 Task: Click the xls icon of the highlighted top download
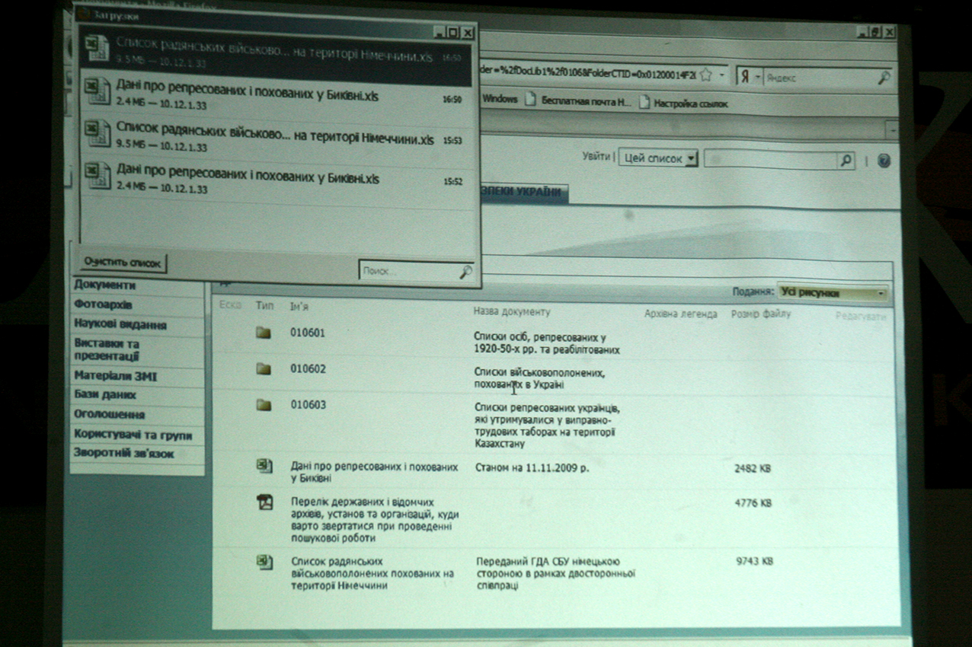pos(98,49)
